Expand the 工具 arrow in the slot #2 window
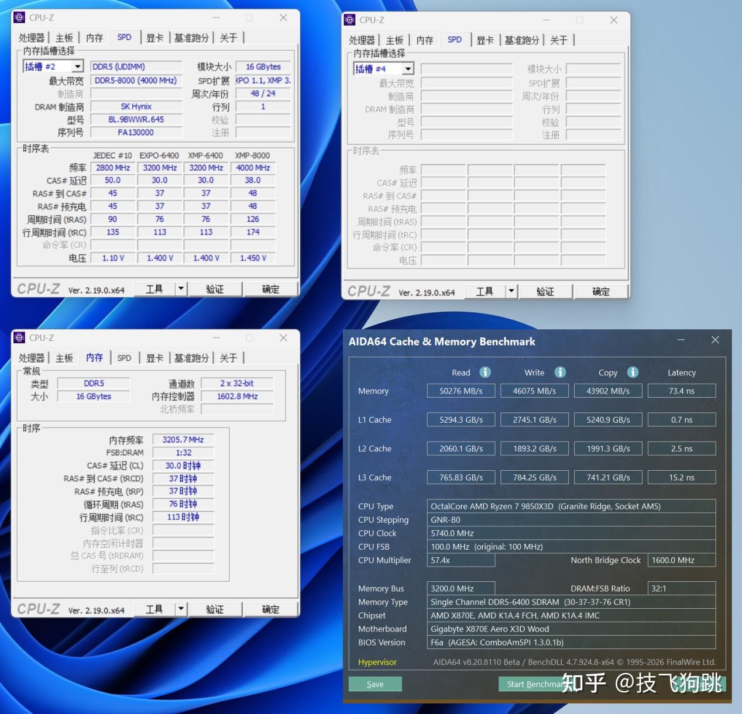742x714 pixels. 181,289
